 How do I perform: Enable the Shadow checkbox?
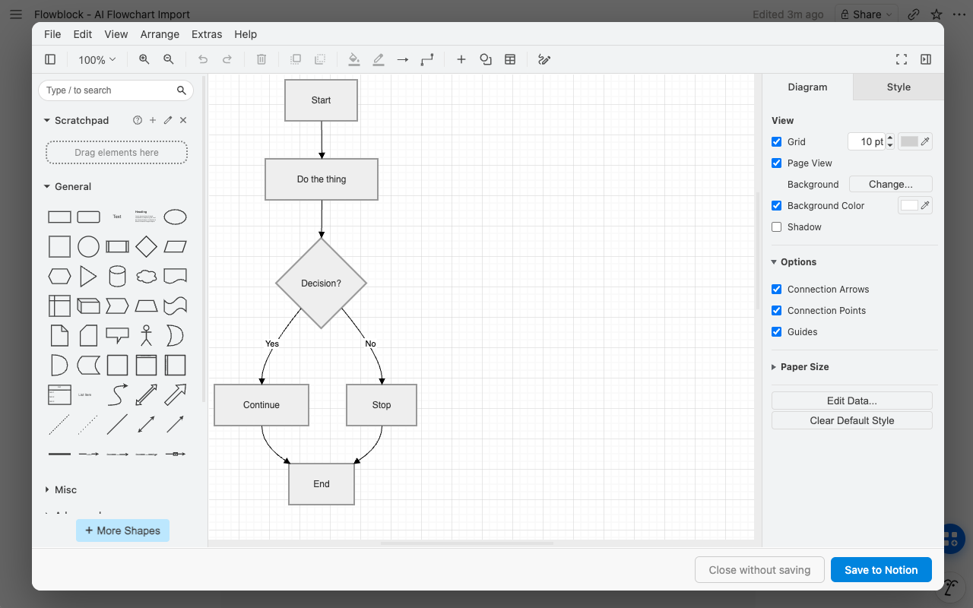776,226
